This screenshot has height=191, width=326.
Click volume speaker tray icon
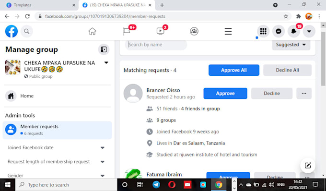coord(271,185)
